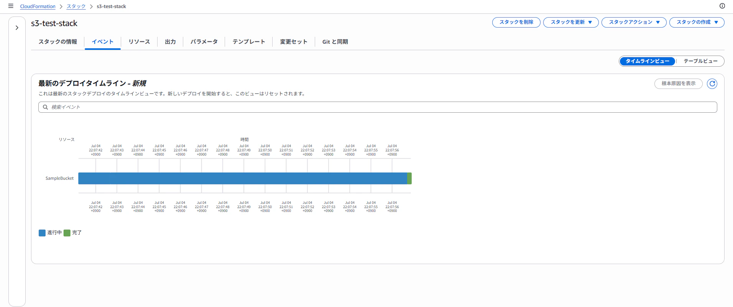Click the SampleBucket resource label

[x=59, y=179]
